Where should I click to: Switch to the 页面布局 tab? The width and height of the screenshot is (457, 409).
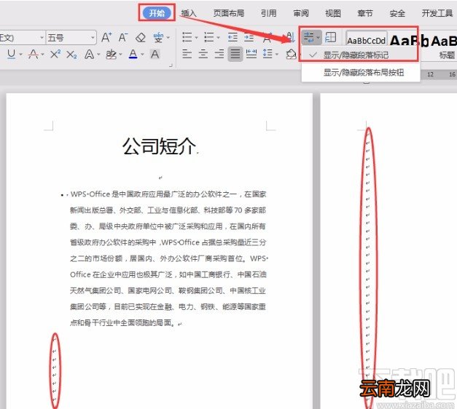tap(229, 13)
